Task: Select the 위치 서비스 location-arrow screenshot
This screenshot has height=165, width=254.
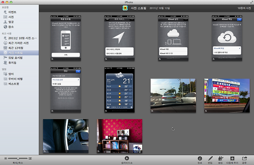Action: (119, 38)
